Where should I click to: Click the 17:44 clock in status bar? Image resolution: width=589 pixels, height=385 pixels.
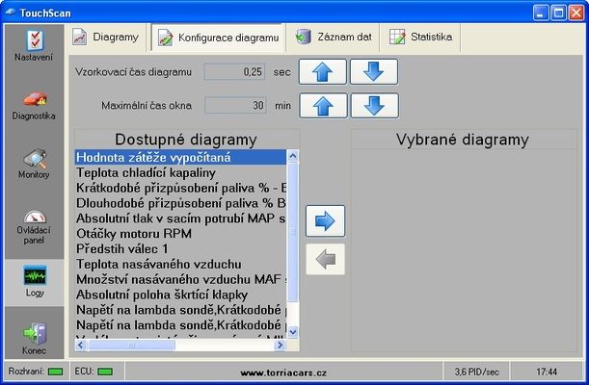pyautogui.click(x=547, y=372)
